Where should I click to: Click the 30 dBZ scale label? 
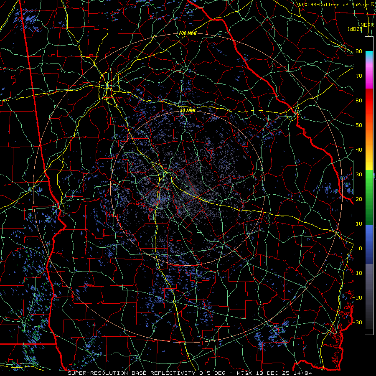359,174
